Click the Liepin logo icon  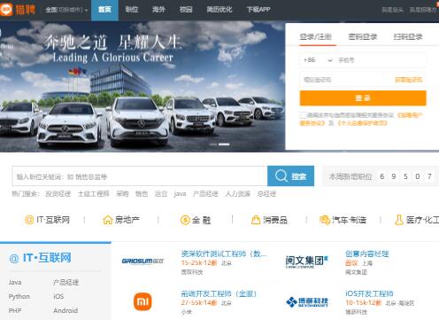pyautogui.click(x=6, y=10)
